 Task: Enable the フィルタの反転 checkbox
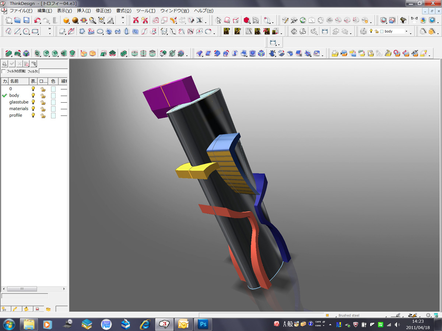tap(4, 71)
